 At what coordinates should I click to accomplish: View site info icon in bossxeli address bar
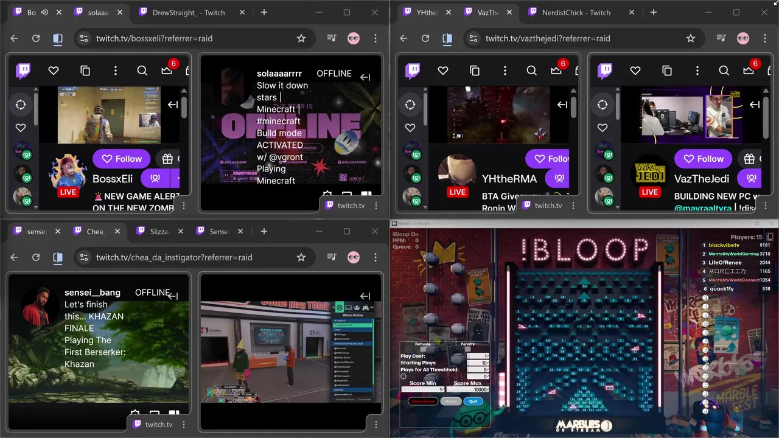83,38
